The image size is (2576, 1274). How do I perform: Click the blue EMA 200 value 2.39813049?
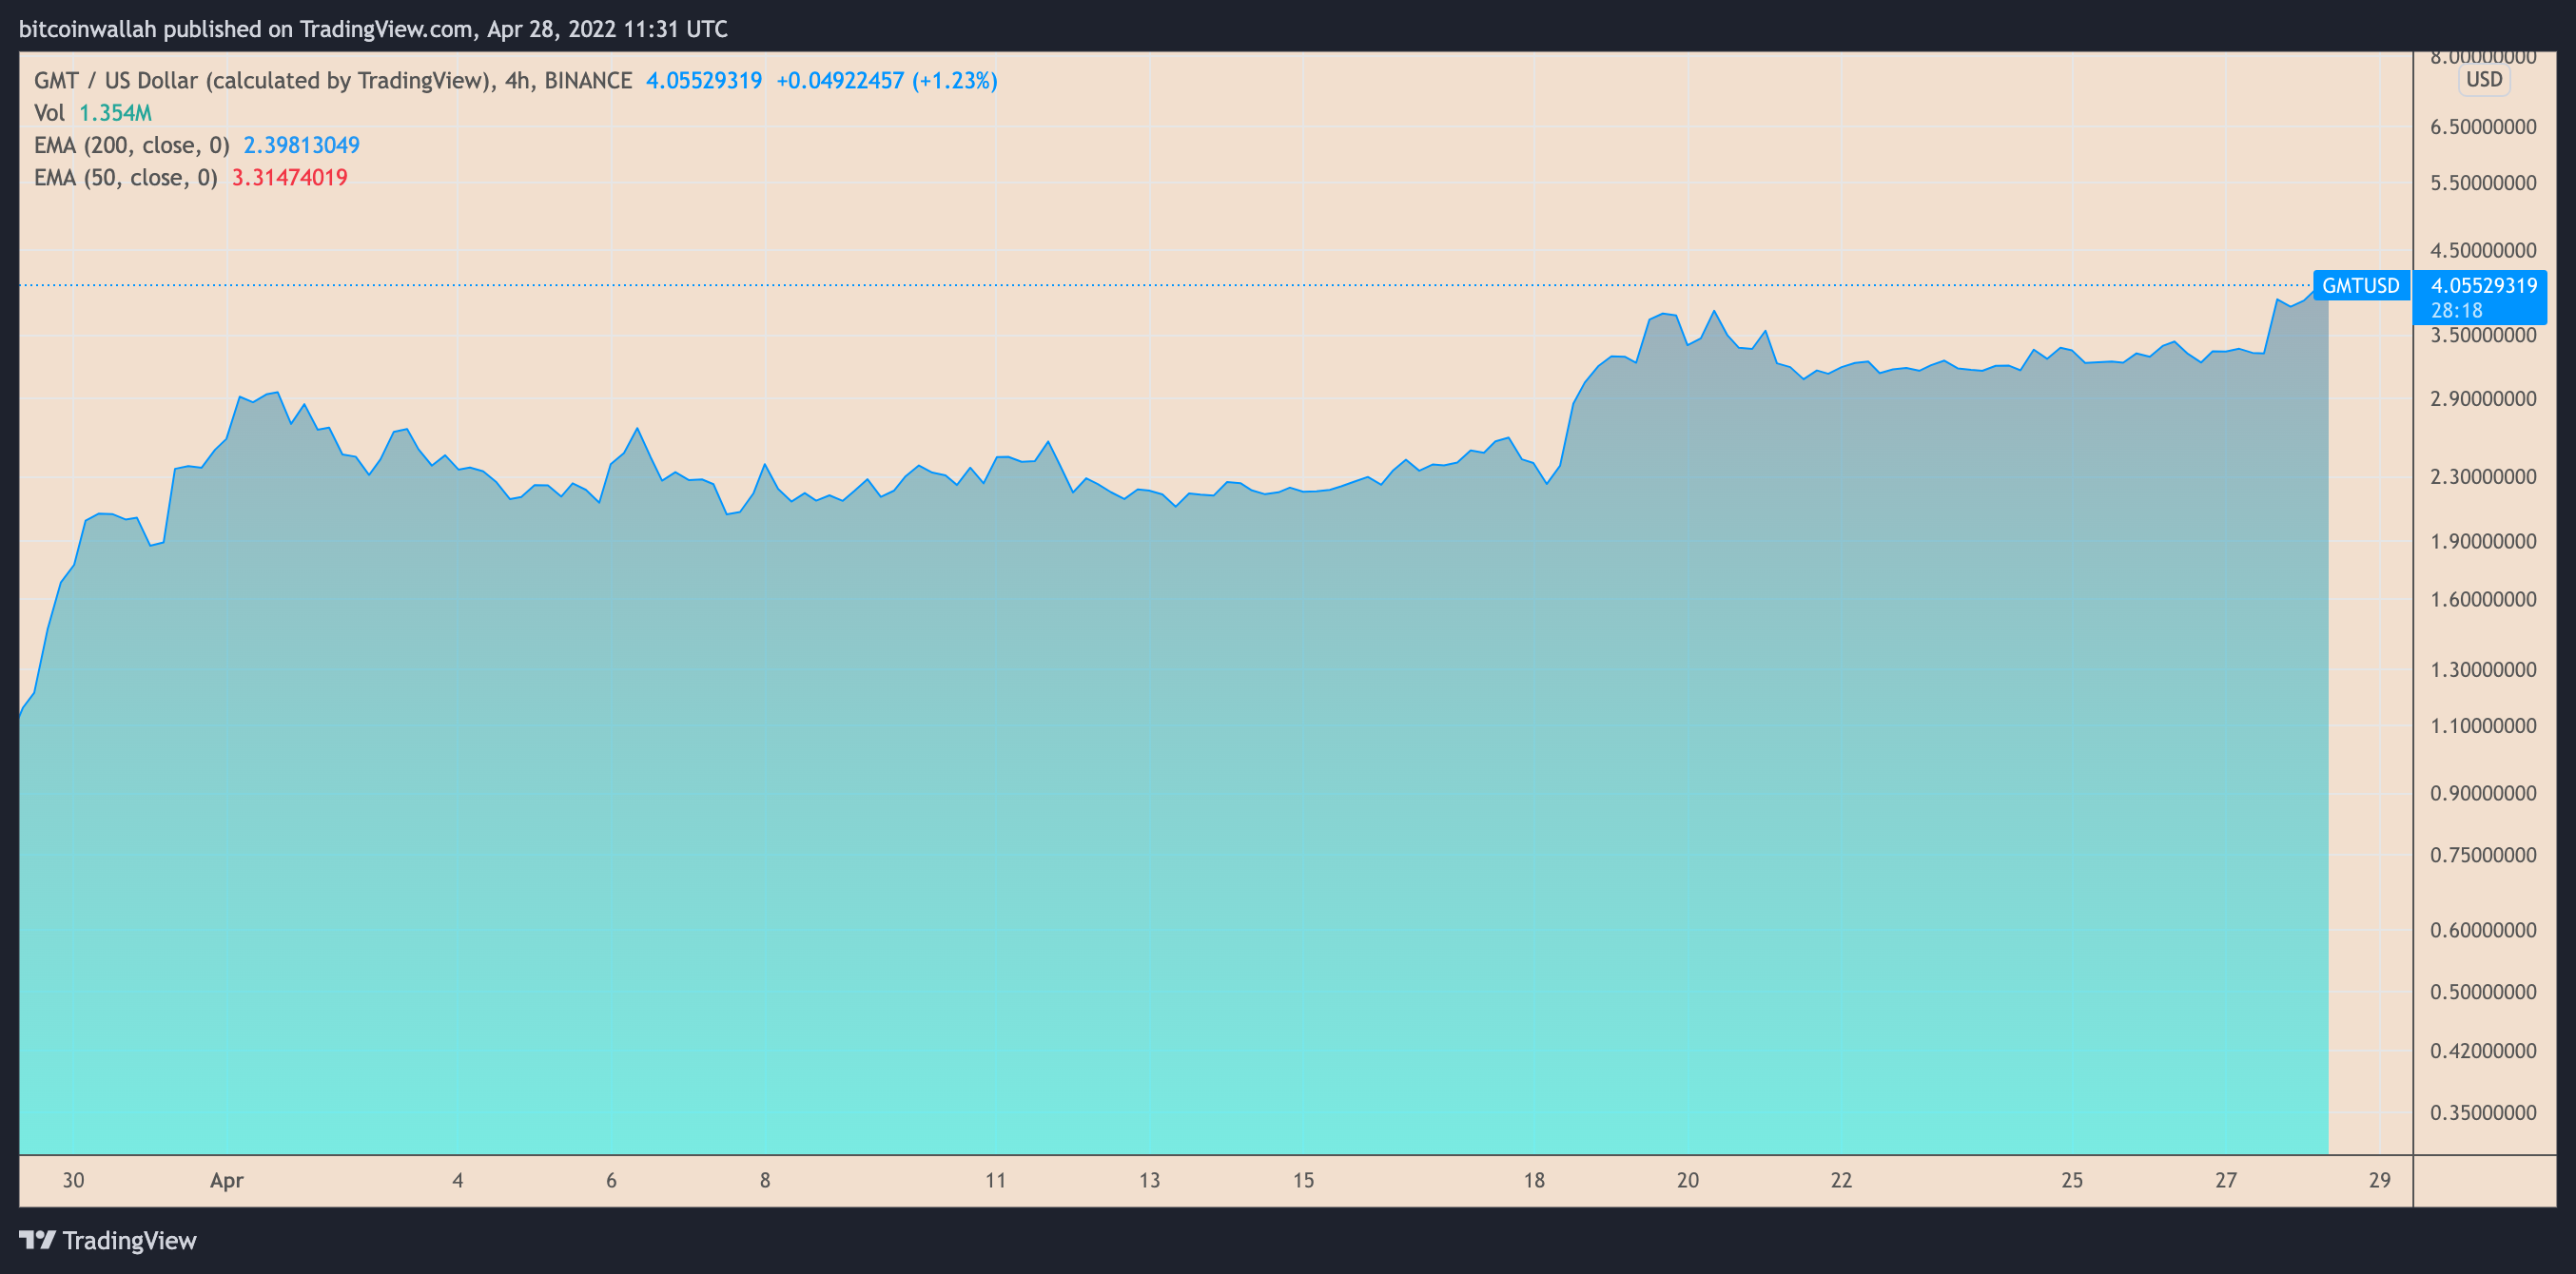click(301, 145)
